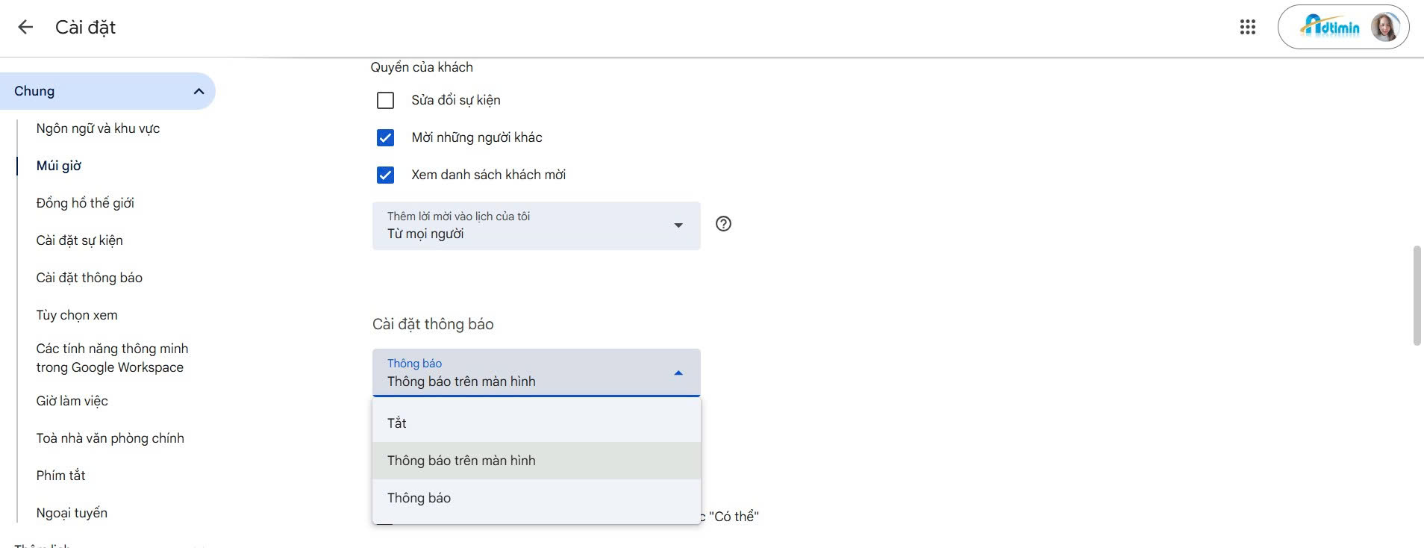Image resolution: width=1424 pixels, height=548 pixels.
Task: Jump to Cài đặt sự kiện section
Action: click(79, 240)
